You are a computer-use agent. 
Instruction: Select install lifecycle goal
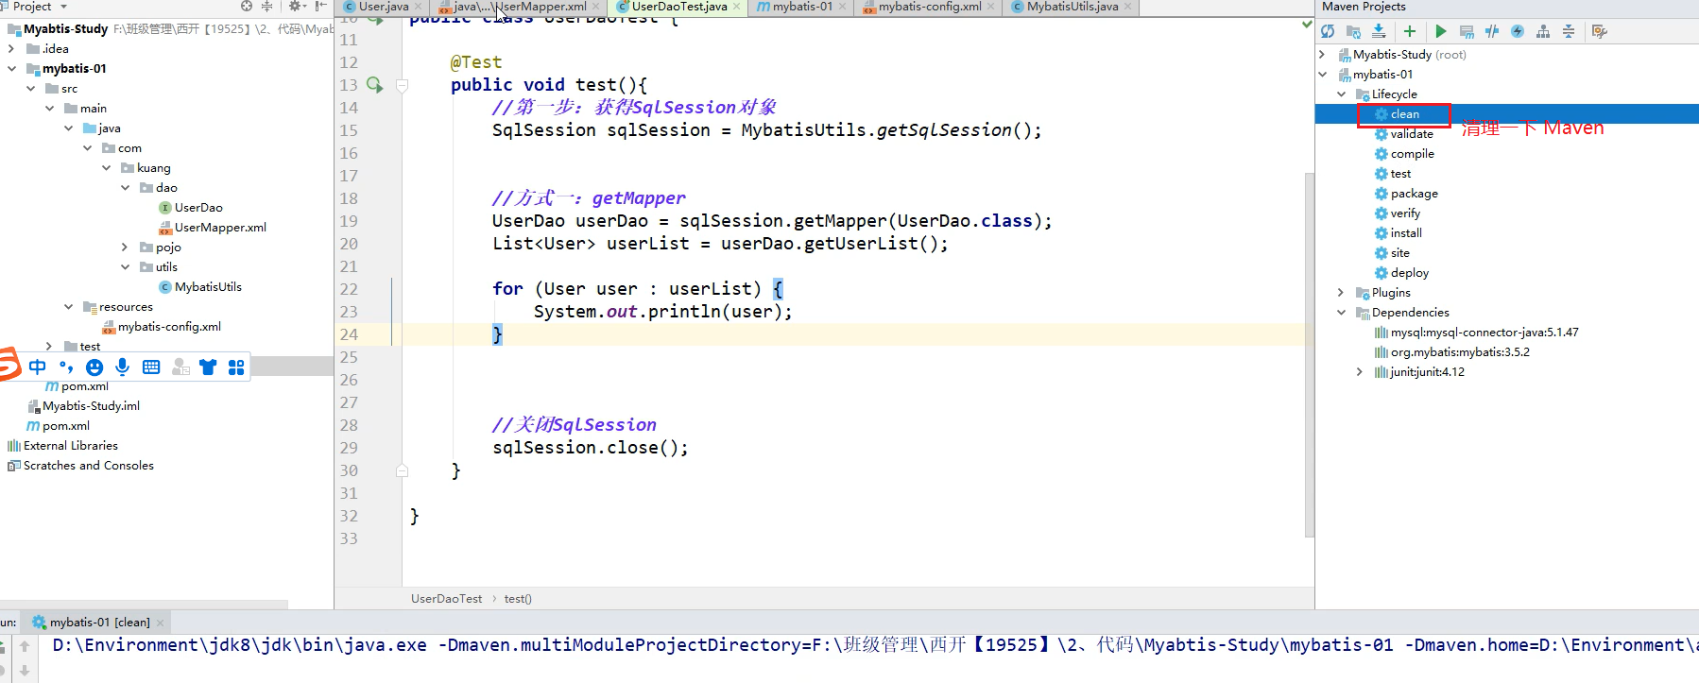tap(1398, 232)
